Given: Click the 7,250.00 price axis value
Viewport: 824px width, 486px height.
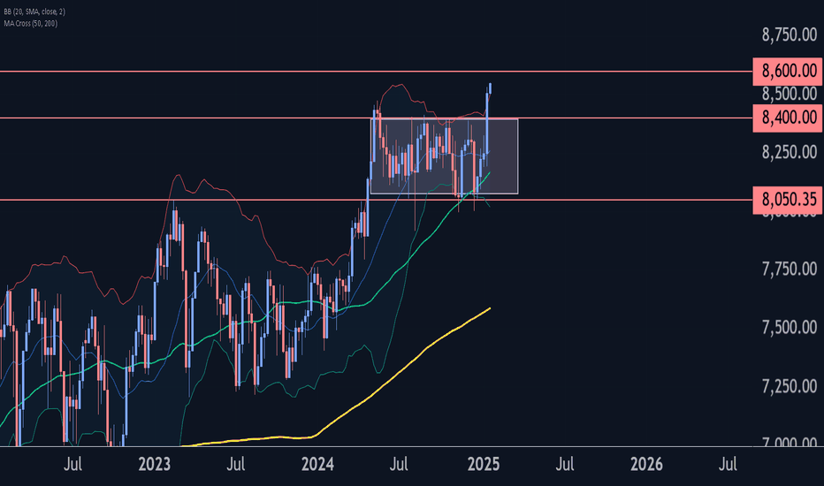Looking at the screenshot, I should pos(790,387).
